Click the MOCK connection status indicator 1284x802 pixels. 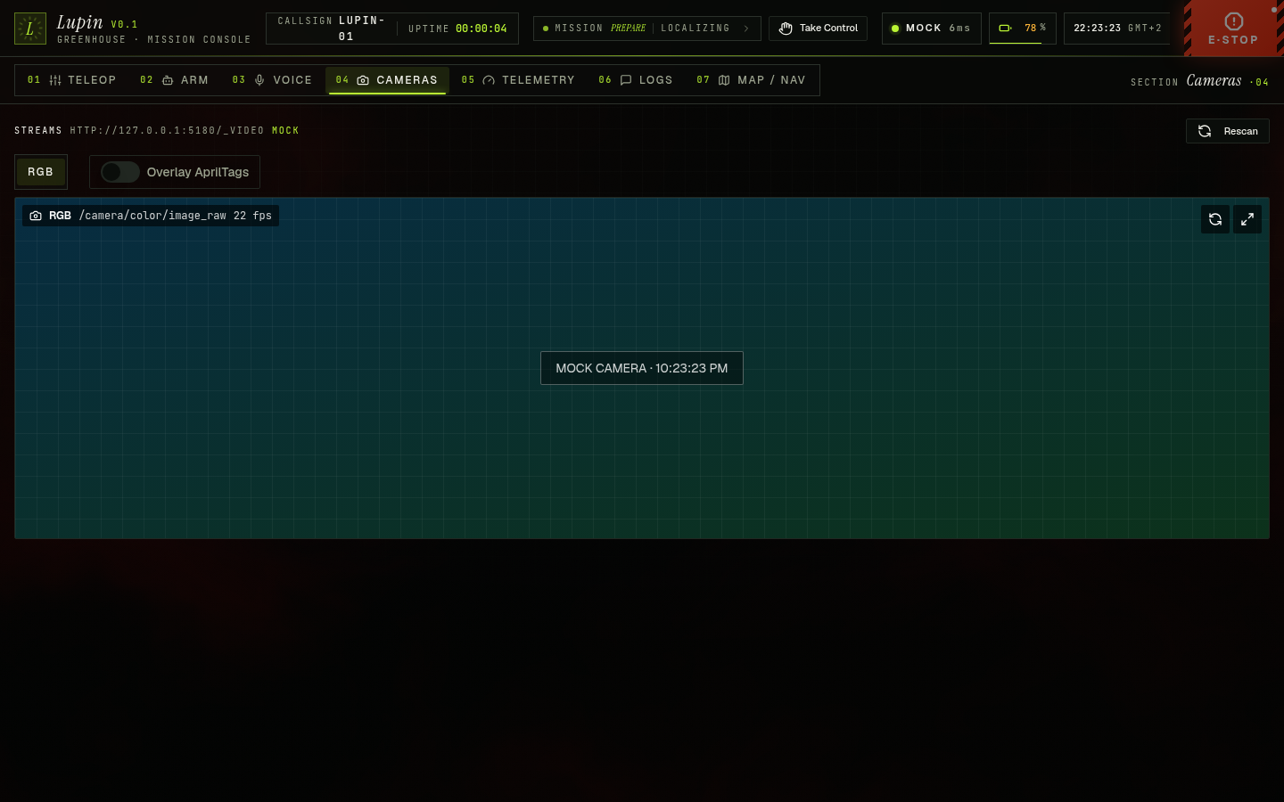932,29
